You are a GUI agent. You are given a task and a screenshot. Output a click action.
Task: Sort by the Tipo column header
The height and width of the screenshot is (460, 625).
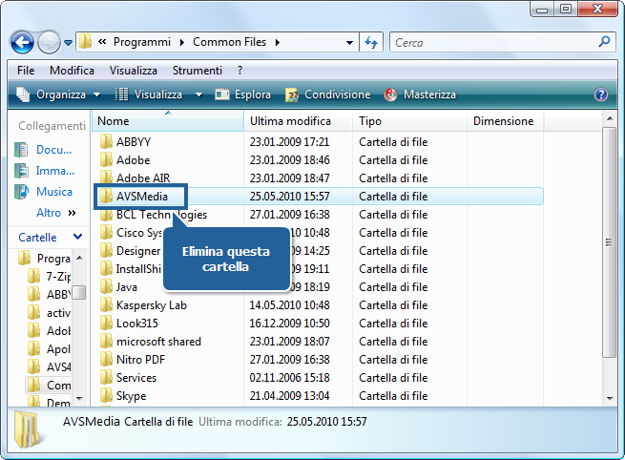[x=409, y=121]
